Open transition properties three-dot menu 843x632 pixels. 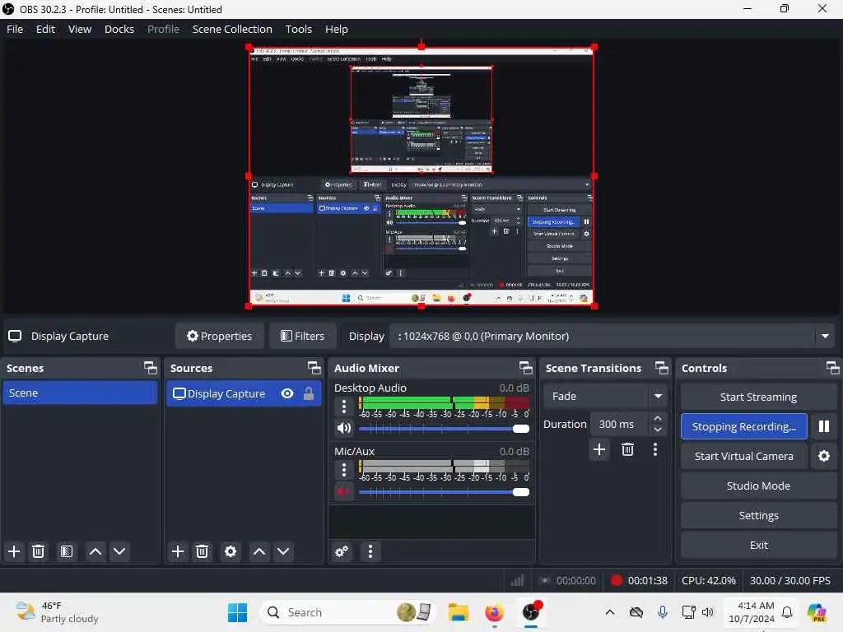[x=654, y=449]
